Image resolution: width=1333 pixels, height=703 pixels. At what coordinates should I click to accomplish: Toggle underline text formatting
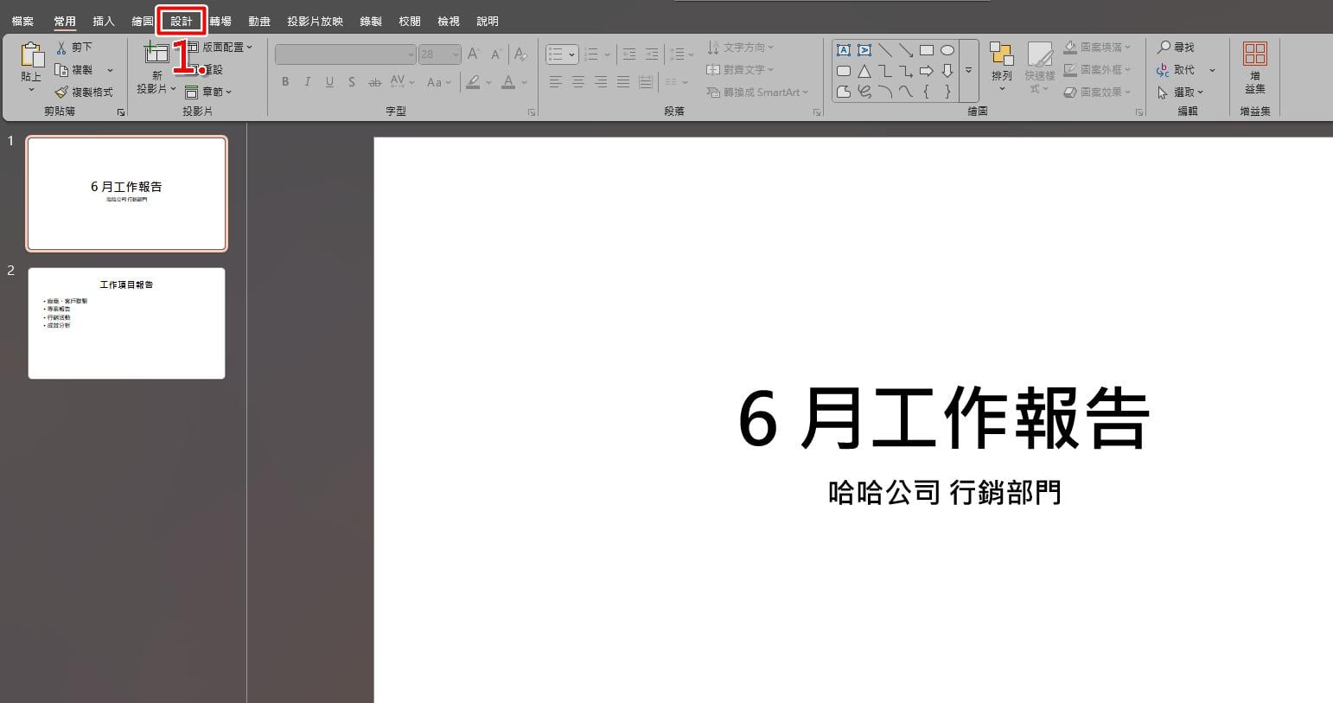tap(329, 82)
